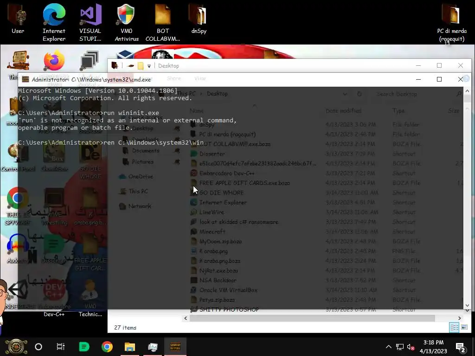The height and width of the screenshot is (356, 475).
Task: Select GO DIE WHORE shortcut row
Action: [326, 192]
